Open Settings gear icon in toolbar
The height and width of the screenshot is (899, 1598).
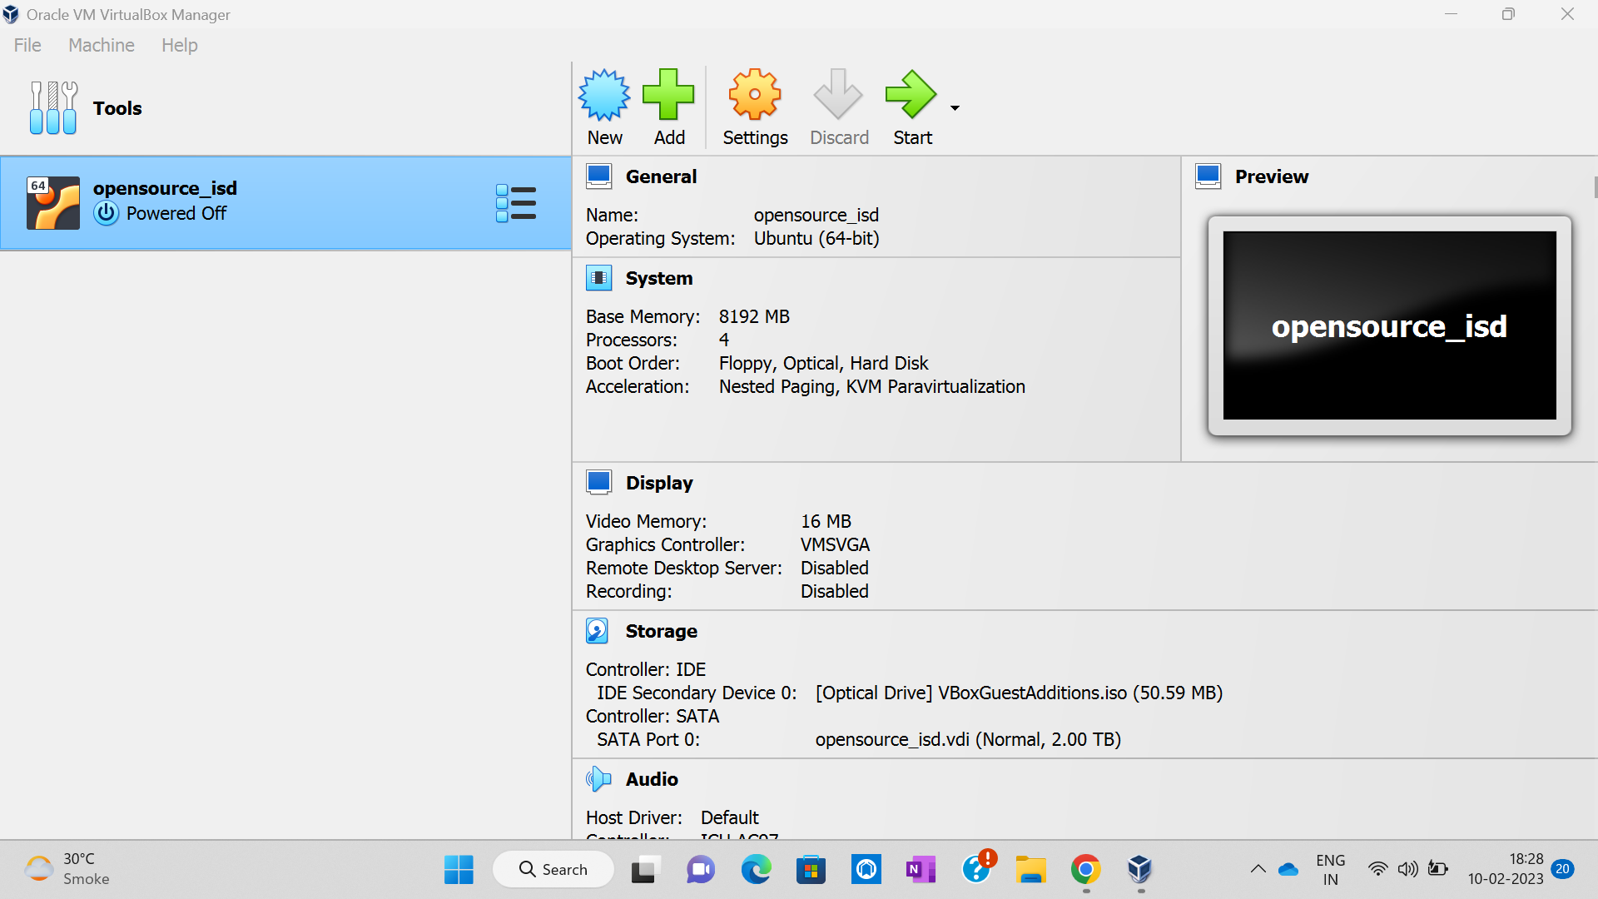(x=754, y=95)
